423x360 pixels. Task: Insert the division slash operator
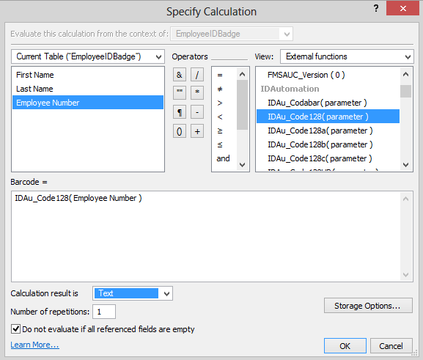coord(197,75)
